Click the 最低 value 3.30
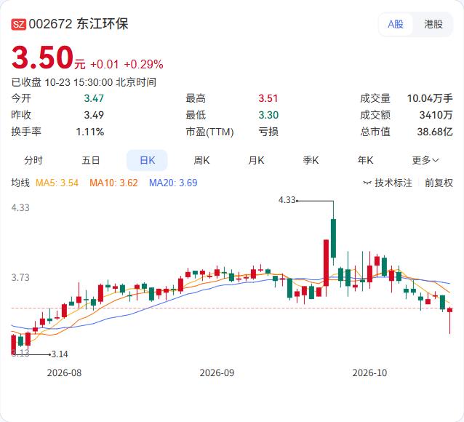This screenshot has width=464, height=422. tap(268, 115)
